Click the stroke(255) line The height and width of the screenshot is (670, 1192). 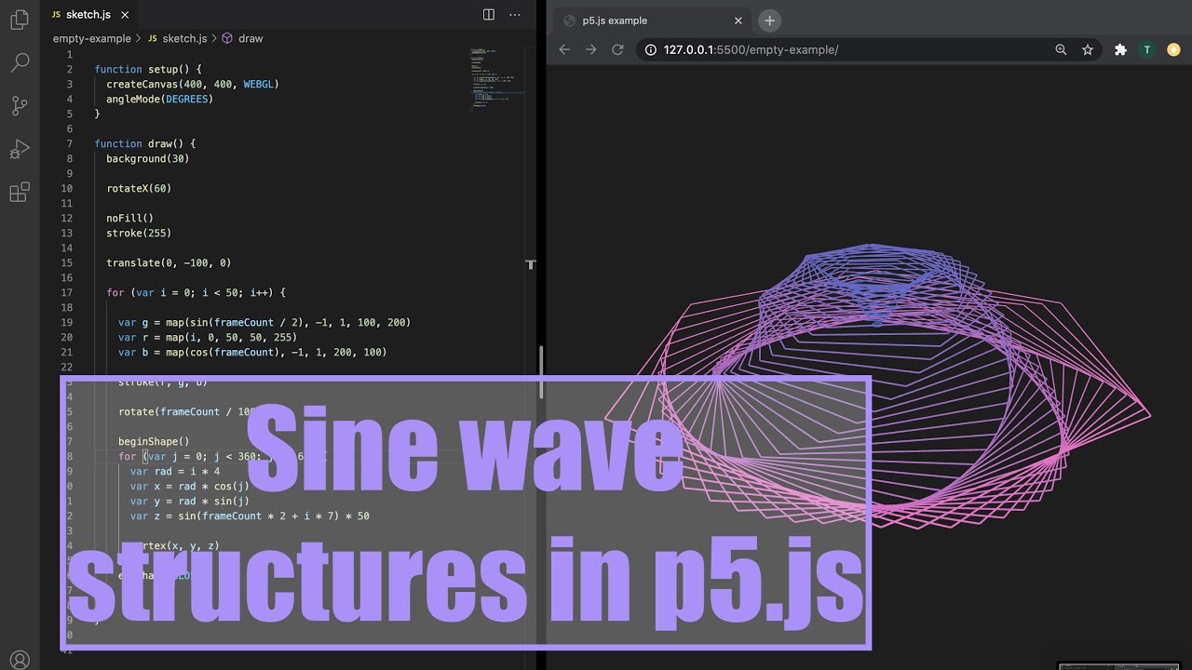coord(139,233)
